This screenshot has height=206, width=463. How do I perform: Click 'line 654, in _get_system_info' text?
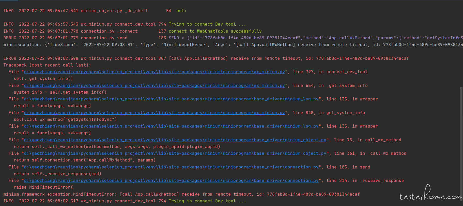(x=330, y=86)
